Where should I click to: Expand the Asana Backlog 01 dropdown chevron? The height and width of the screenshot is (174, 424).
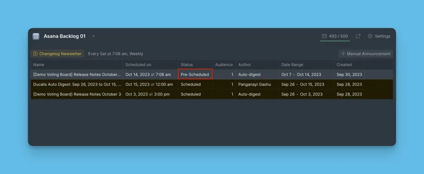93,36
